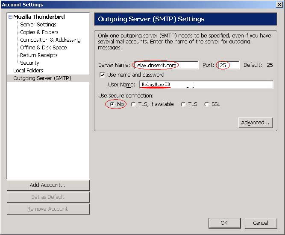Select the SSL secure connection option
This screenshot has width=285, height=235.
(207, 104)
